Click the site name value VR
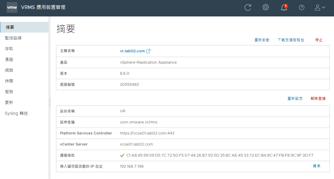The height and width of the screenshot is (179, 334). click(123, 111)
